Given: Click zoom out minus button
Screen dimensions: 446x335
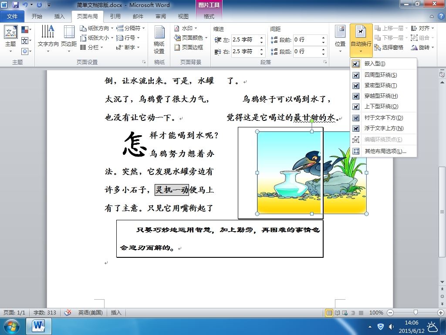Looking at the screenshot, I should coord(390,313).
